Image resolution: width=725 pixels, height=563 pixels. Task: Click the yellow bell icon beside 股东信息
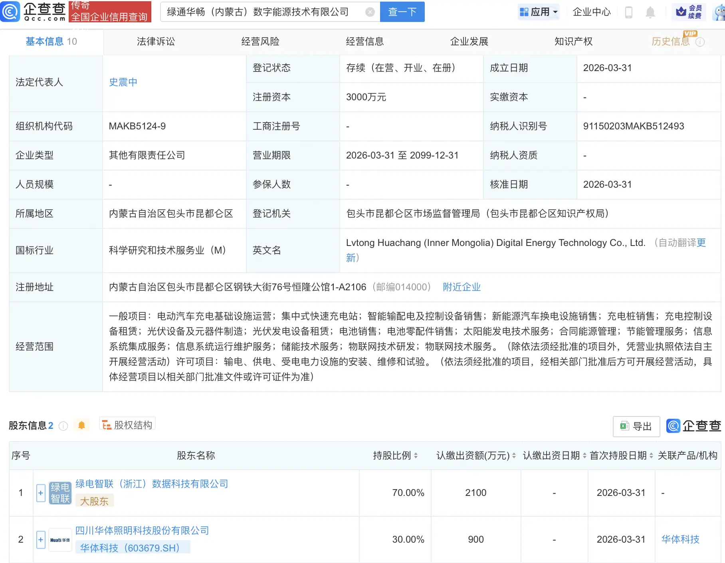(82, 425)
